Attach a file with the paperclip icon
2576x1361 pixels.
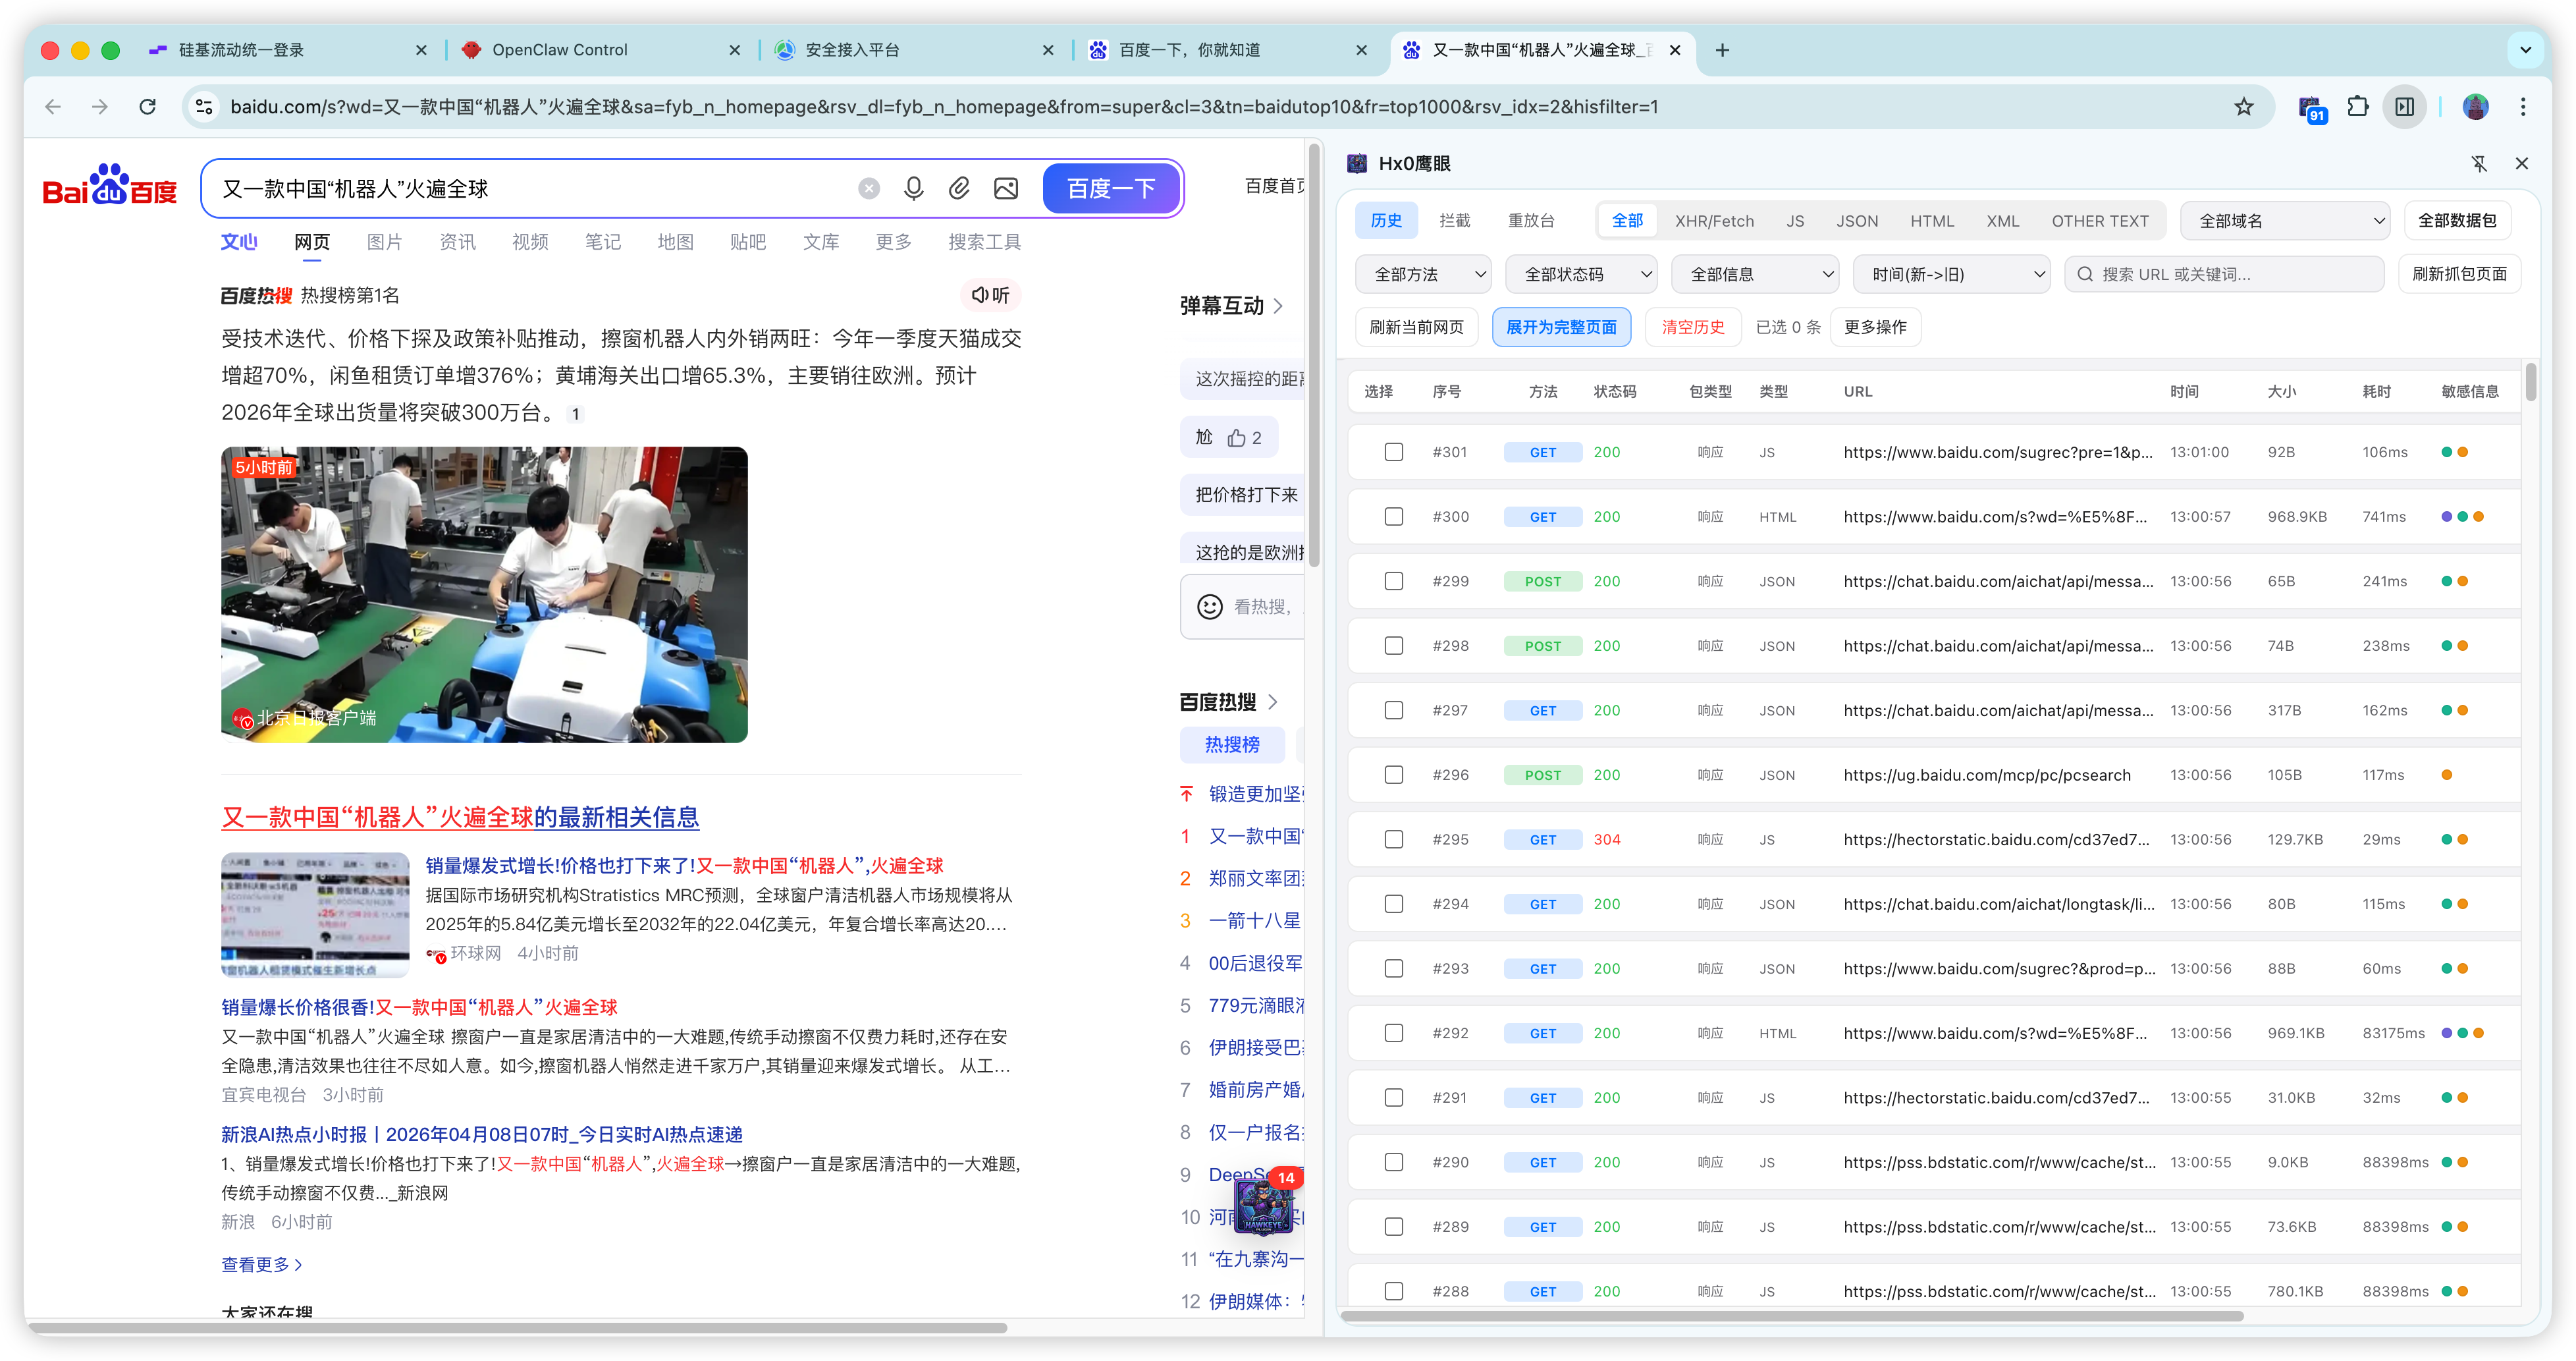point(959,189)
